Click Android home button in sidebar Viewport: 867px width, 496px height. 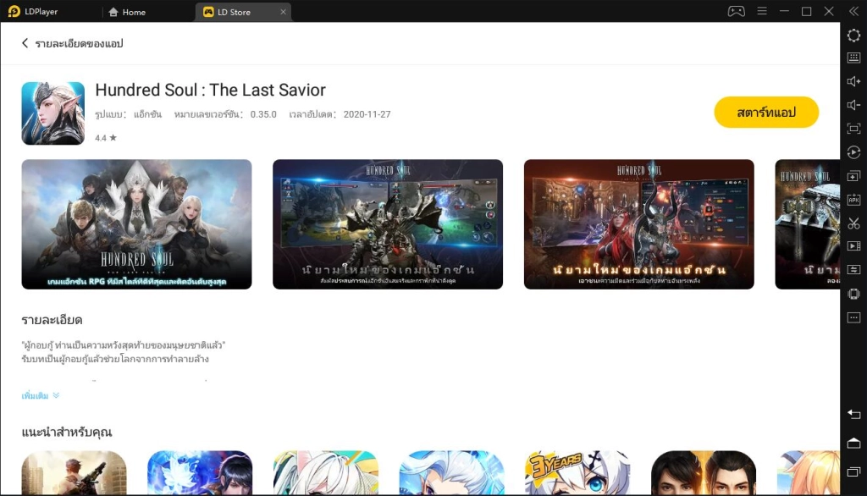(853, 443)
